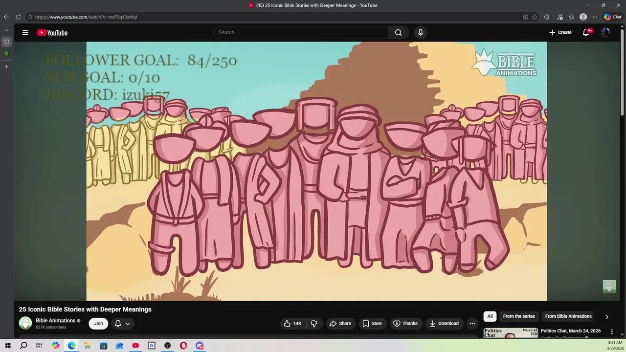Open more actions three-dot menu
The height and width of the screenshot is (352, 626).
(472, 323)
